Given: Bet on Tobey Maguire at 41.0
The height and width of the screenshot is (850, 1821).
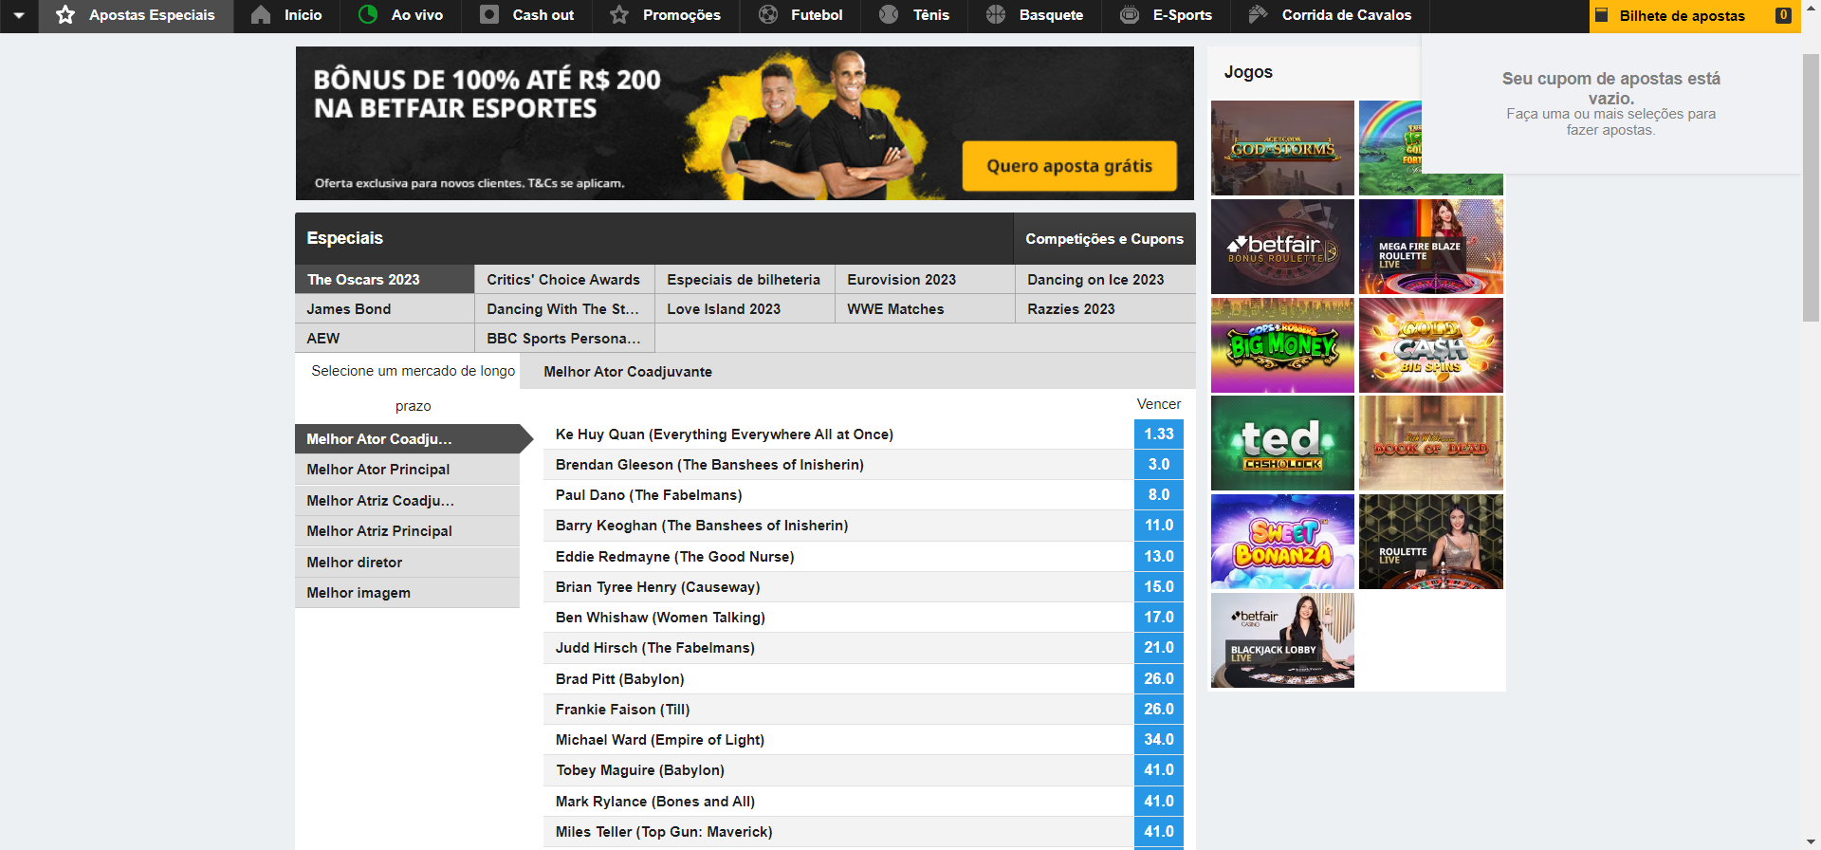Looking at the screenshot, I should 1159,770.
